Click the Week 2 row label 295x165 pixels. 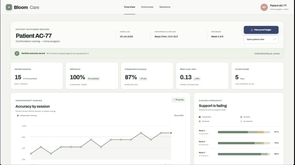[x=202, y=142]
